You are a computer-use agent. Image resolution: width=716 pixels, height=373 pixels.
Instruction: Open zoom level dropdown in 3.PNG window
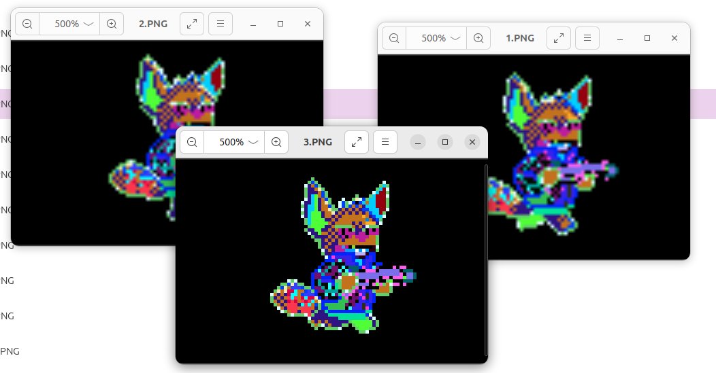click(x=234, y=142)
